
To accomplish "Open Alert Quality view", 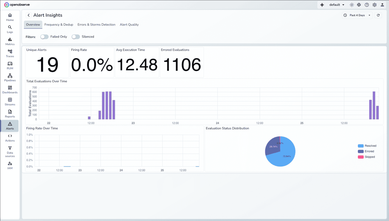I will [129, 24].
